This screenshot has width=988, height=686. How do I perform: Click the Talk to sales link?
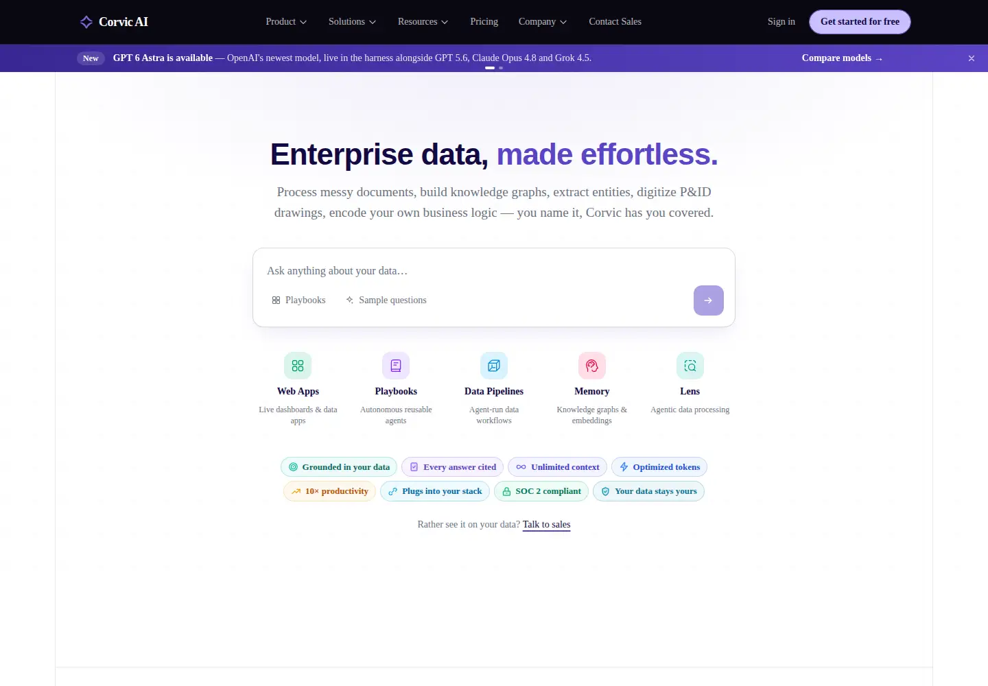click(547, 525)
